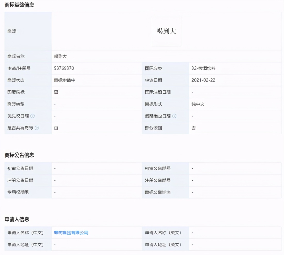Click the 商标公告信息 section heading
The height and width of the screenshot is (255, 284).
pyautogui.click(x=19, y=155)
